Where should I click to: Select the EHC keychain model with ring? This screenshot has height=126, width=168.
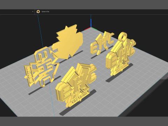[x=121, y=54]
